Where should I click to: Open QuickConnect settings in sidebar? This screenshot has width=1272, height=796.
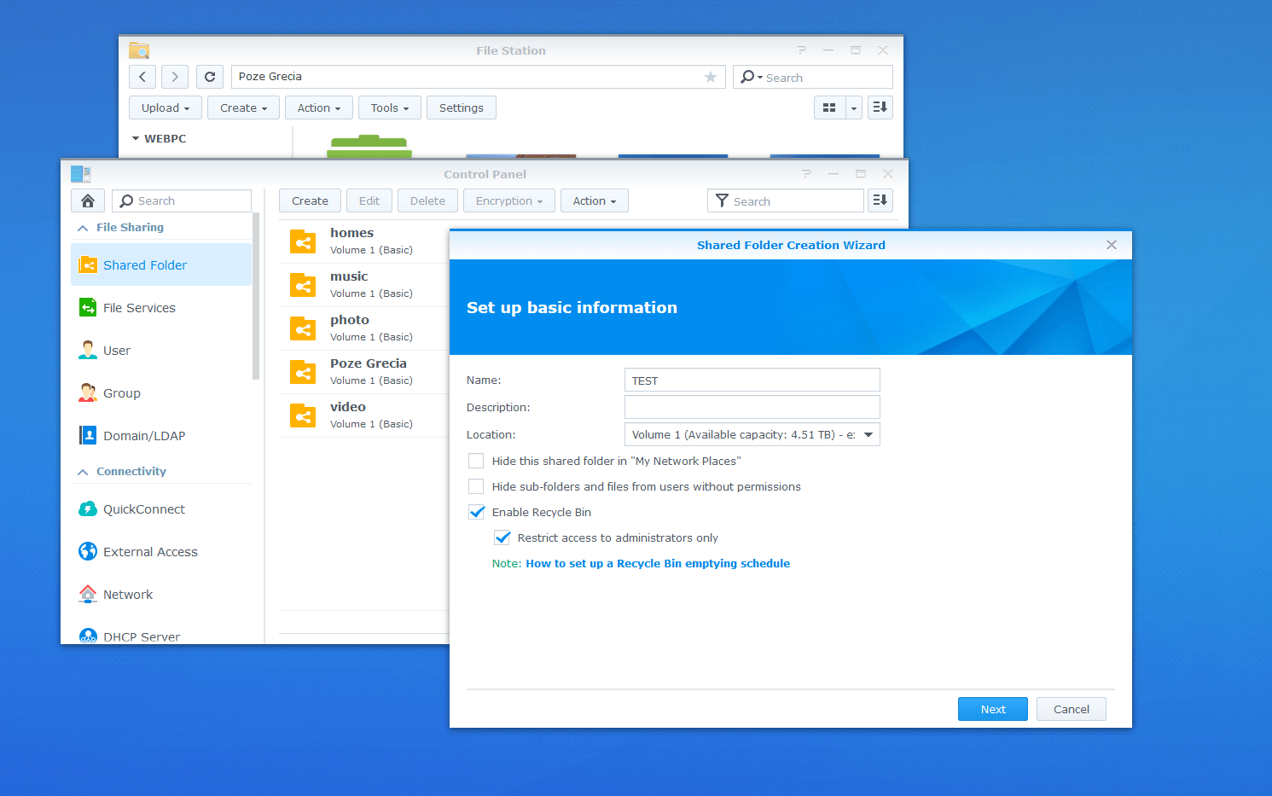tap(143, 509)
